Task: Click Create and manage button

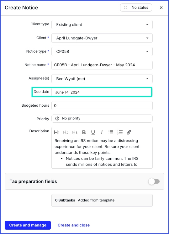Action: click(28, 225)
